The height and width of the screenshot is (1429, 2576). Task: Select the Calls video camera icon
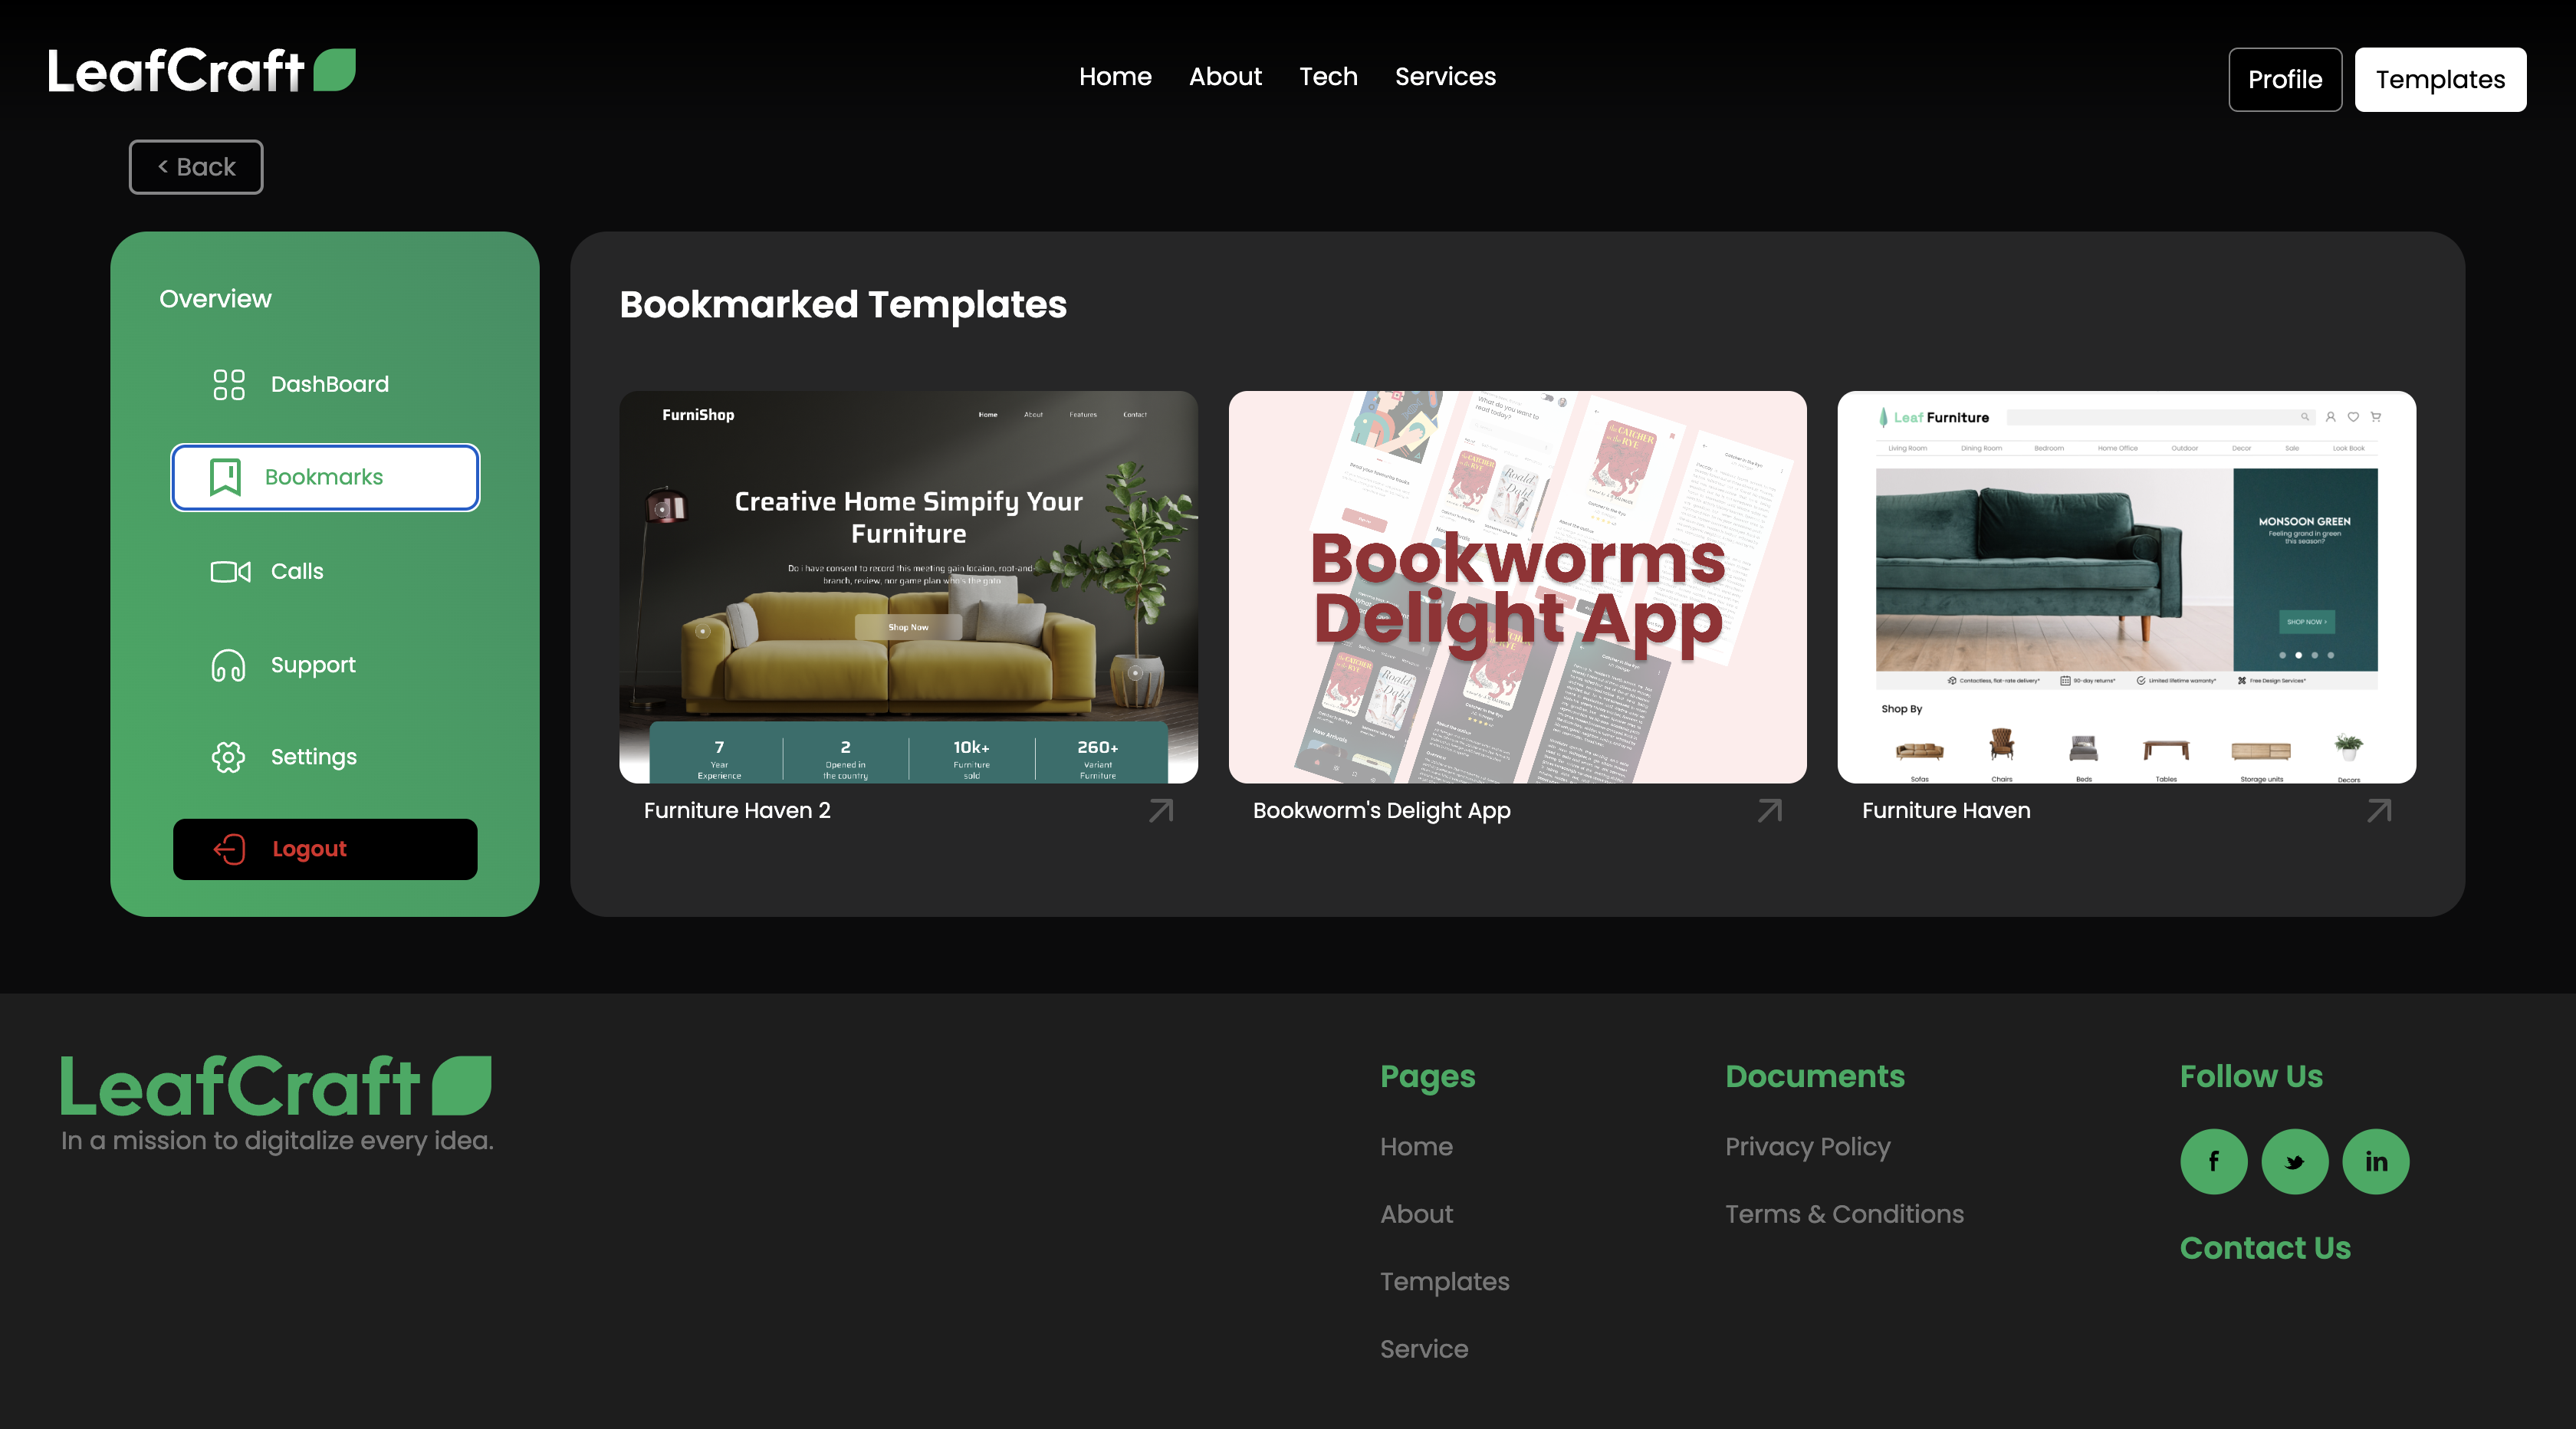230,571
